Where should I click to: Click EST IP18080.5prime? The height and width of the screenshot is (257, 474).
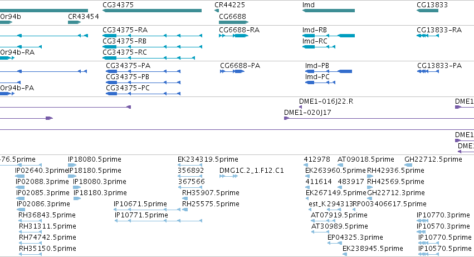(95, 159)
